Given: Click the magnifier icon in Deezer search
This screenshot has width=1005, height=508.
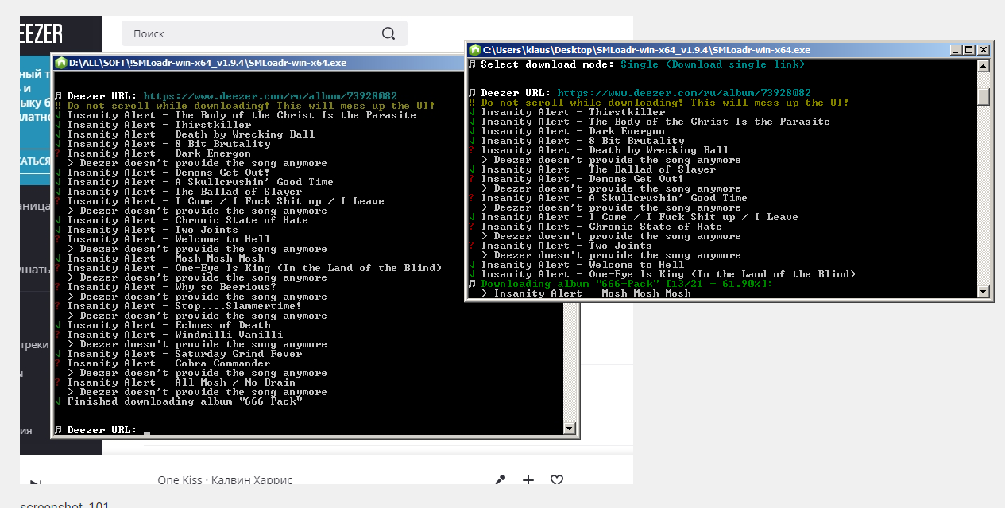Looking at the screenshot, I should [388, 33].
